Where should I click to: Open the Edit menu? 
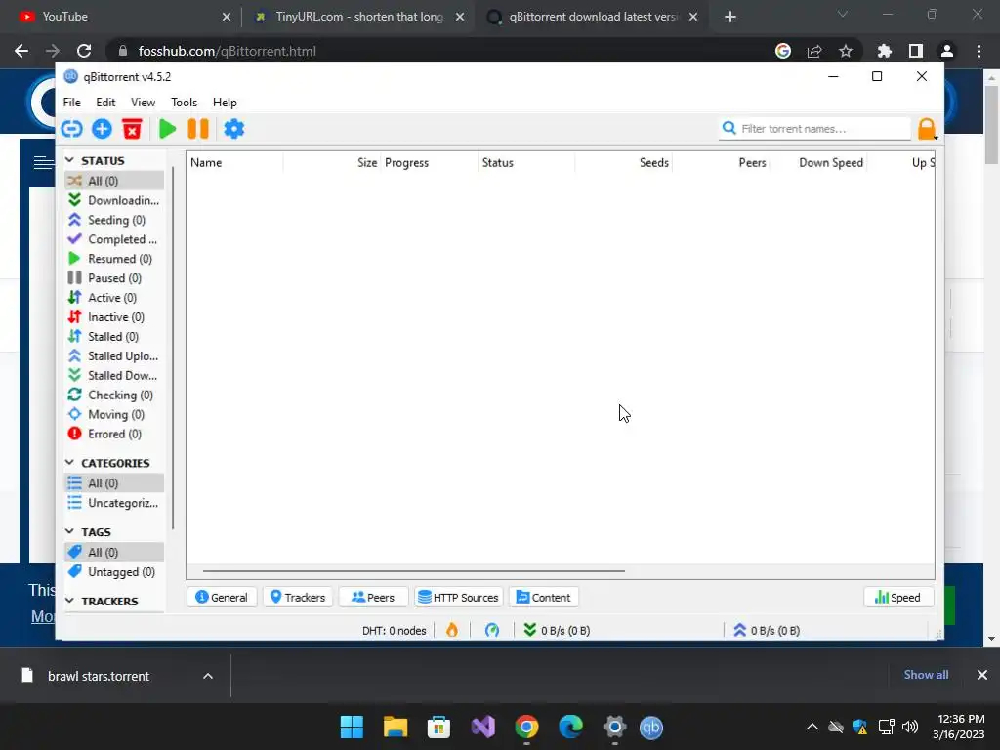coord(105,102)
